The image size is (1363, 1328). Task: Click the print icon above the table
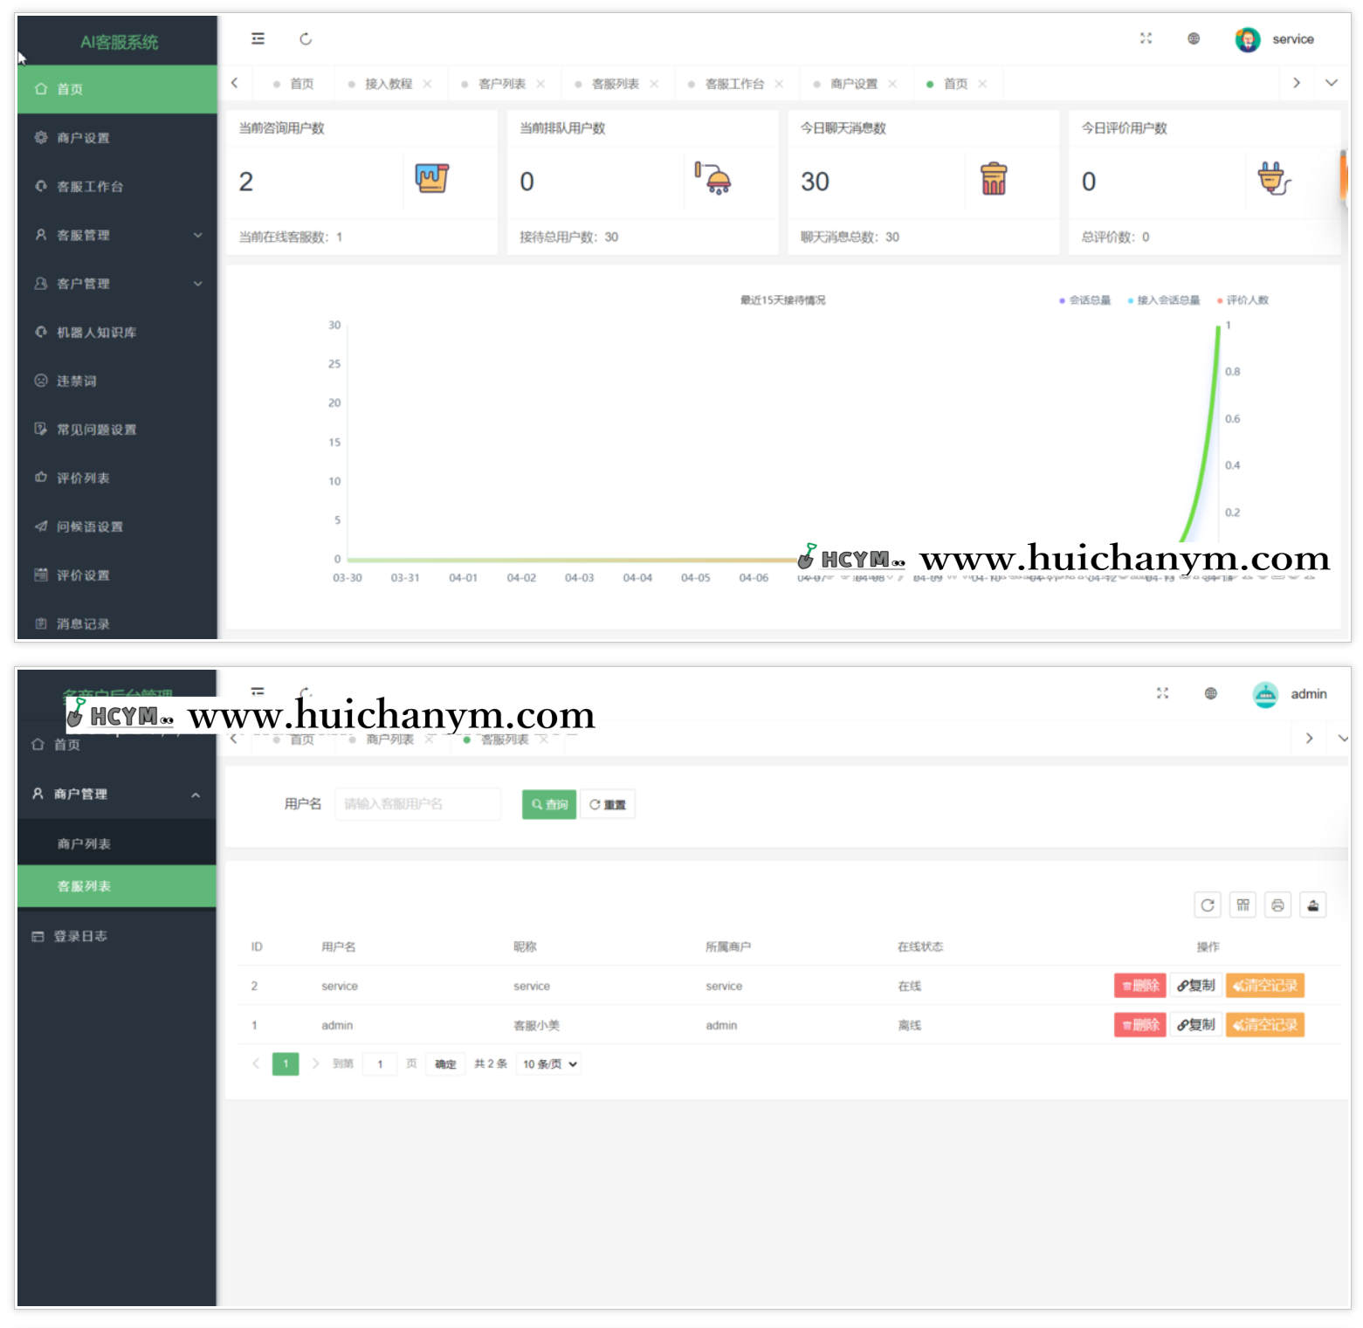pyautogui.click(x=1277, y=905)
